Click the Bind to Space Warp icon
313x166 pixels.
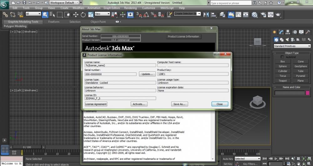click(20, 15)
